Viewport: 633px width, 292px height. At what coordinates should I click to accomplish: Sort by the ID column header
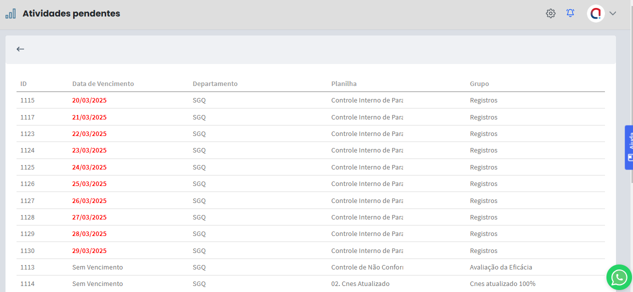(24, 83)
